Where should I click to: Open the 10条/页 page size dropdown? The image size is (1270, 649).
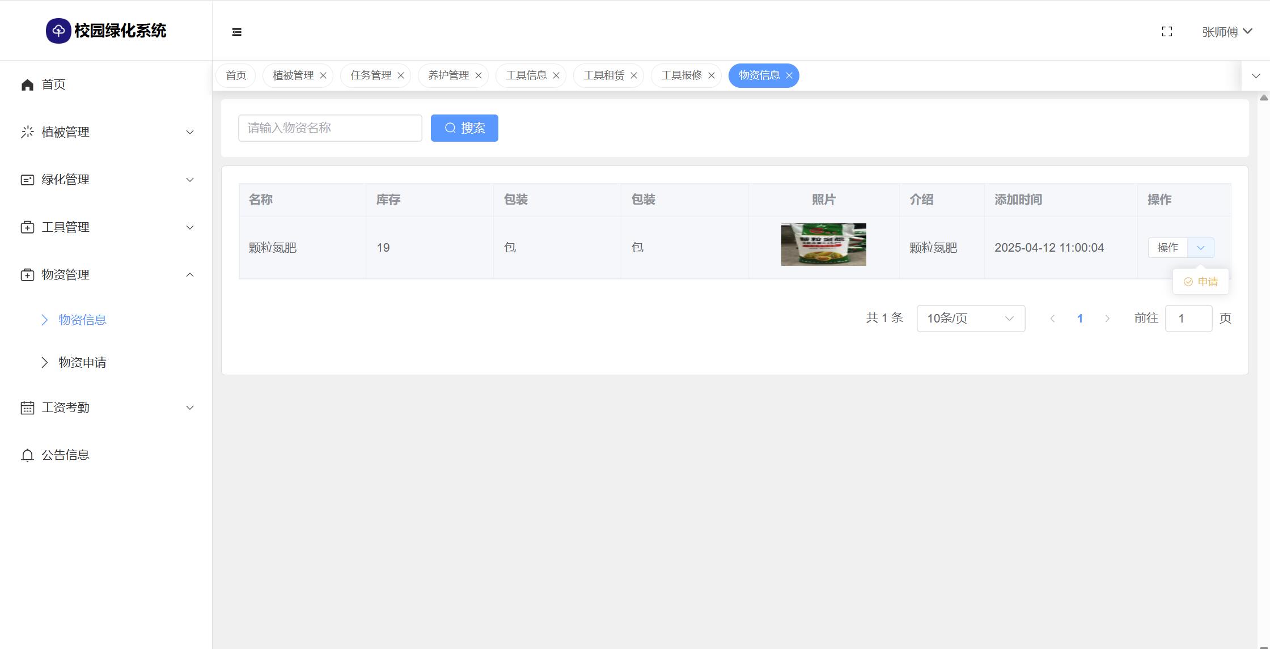971,319
